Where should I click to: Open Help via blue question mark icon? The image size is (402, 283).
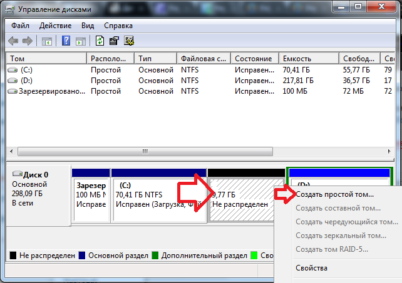coord(66,41)
